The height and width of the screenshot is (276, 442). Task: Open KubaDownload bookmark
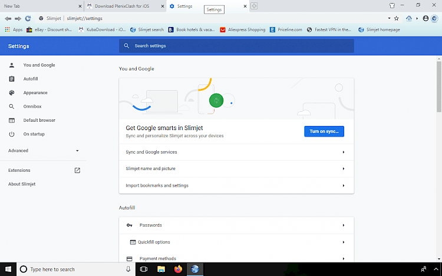102,29
